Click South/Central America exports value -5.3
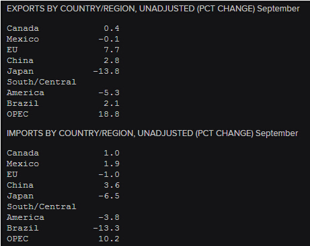 [x=109, y=93]
